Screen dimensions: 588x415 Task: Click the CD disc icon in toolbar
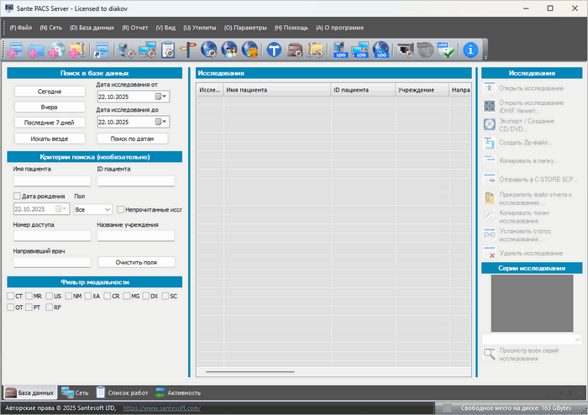[58, 50]
